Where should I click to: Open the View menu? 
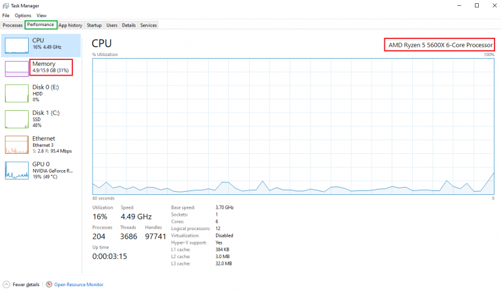41,15
